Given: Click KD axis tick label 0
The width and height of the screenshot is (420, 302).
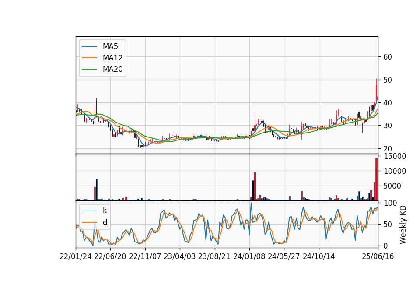Looking at the screenshot, I should (x=385, y=246).
